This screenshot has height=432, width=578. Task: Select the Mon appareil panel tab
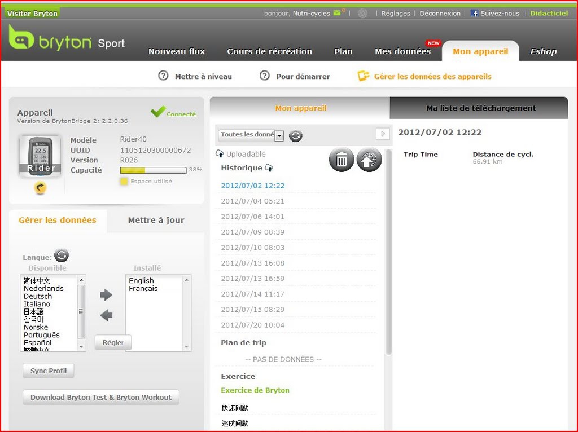[300, 108]
